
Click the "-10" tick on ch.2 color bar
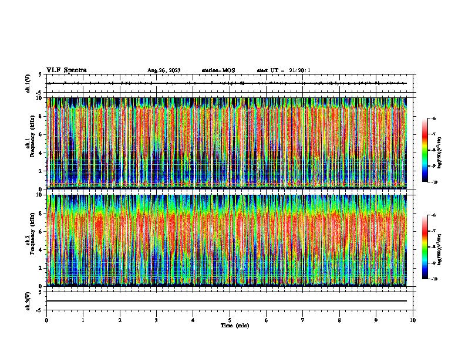coord(434,279)
